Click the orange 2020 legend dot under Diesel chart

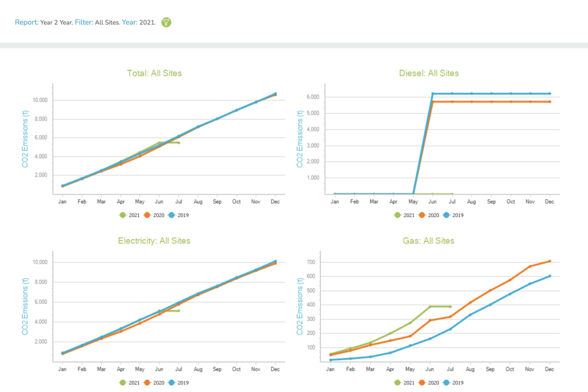coord(422,214)
